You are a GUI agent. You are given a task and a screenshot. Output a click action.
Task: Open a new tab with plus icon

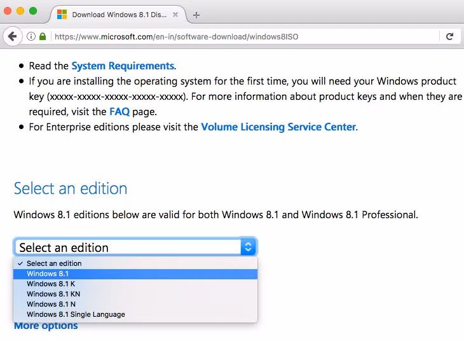coord(196,15)
